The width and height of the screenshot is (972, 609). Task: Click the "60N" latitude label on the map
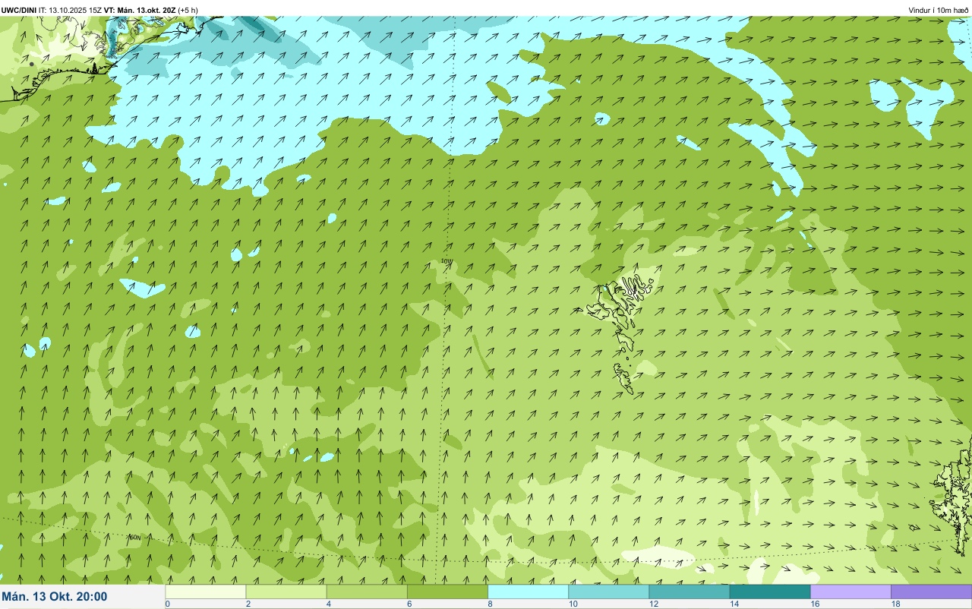[x=135, y=537]
